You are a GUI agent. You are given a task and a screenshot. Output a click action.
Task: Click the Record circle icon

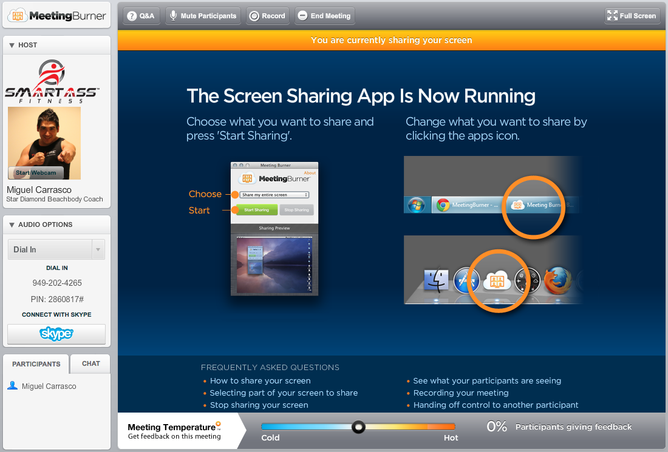tap(254, 16)
